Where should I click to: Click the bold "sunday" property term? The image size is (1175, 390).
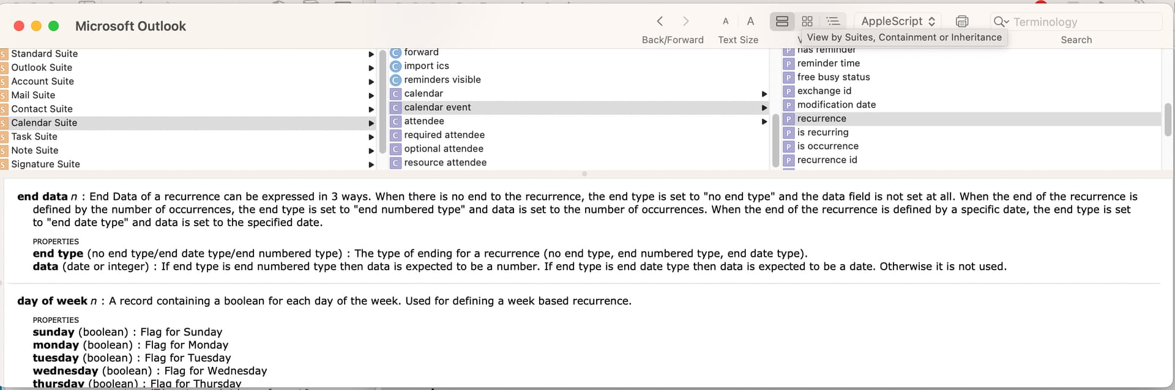(53, 332)
